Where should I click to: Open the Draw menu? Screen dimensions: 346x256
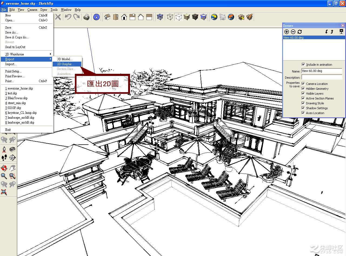coord(44,10)
